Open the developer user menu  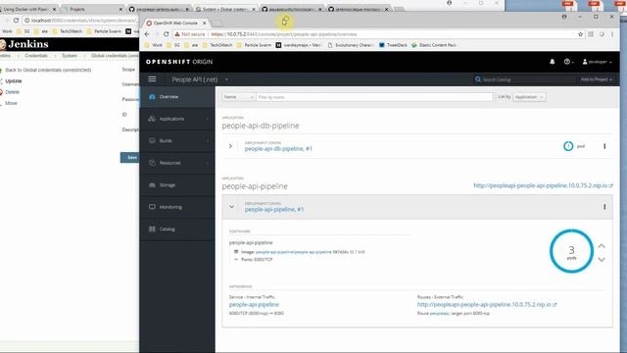coord(597,62)
